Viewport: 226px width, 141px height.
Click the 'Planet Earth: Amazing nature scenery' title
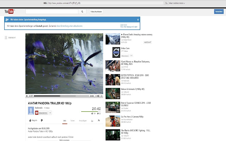pos(137,36)
